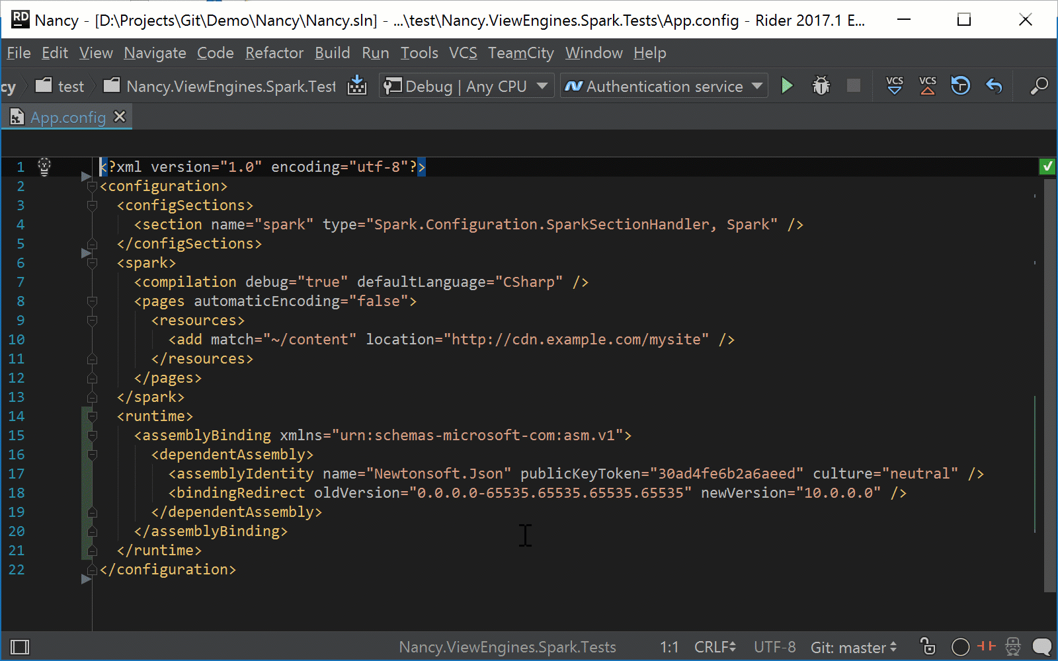Open the recent changes history icon
This screenshot has width=1058, height=661.
pyautogui.click(x=959, y=85)
